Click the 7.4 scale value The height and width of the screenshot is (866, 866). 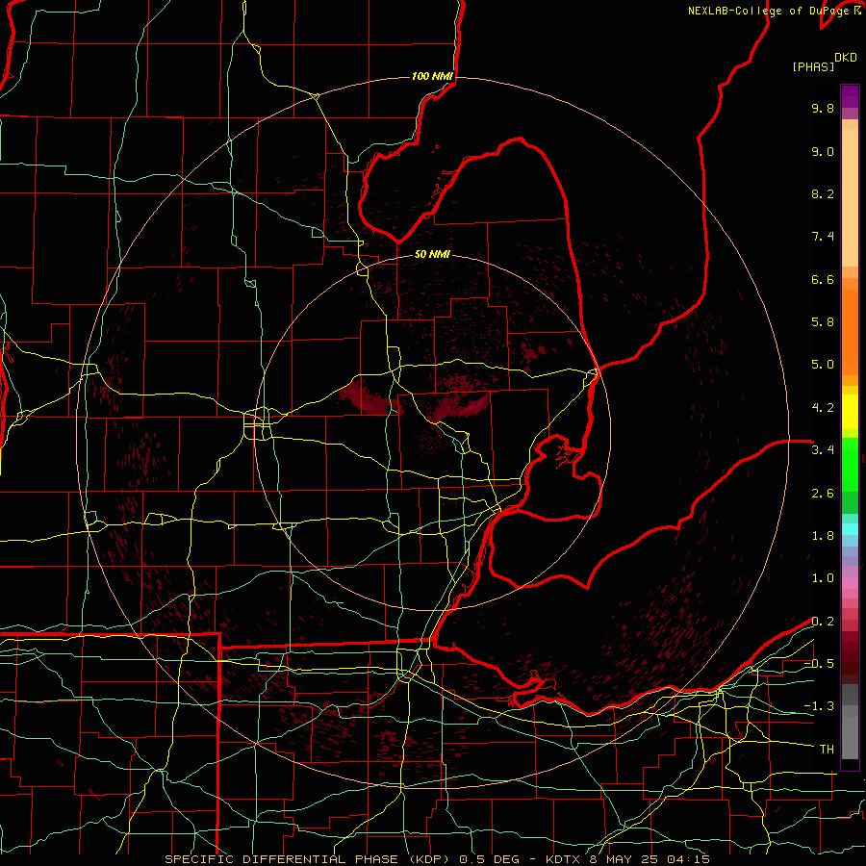click(823, 237)
